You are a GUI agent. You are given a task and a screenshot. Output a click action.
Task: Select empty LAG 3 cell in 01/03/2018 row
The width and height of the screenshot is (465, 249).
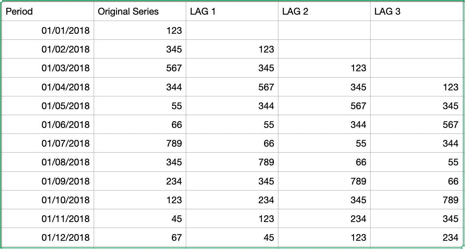coord(416,68)
